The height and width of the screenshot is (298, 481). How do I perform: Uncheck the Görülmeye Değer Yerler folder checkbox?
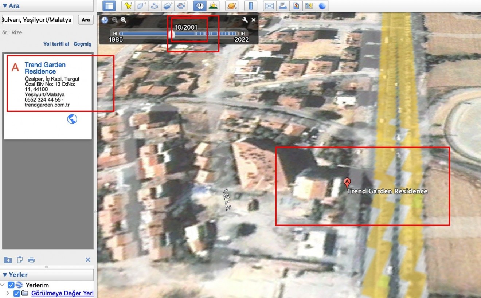coord(17,293)
